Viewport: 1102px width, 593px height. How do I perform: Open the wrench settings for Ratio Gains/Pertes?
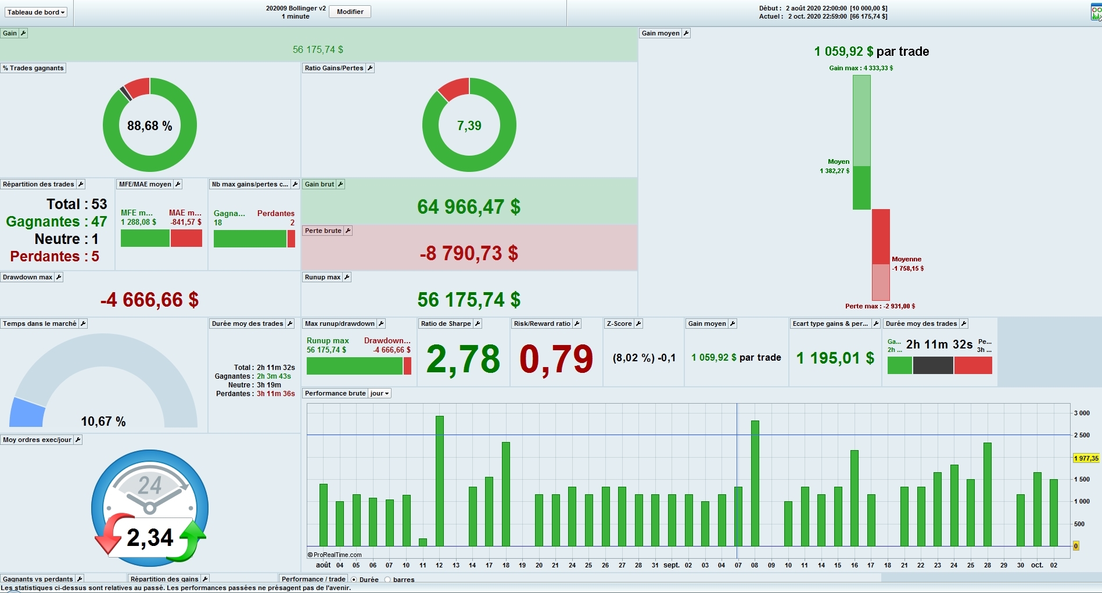(x=370, y=68)
